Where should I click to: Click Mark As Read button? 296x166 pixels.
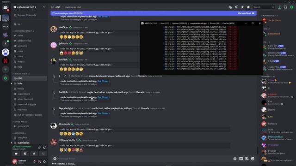point(246,13)
